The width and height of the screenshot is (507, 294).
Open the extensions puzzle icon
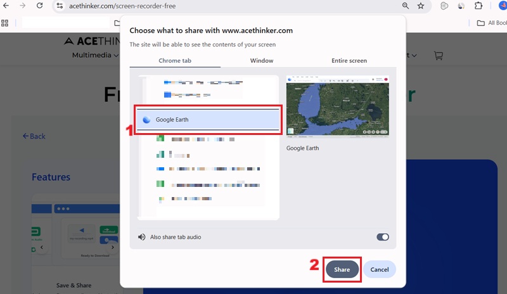point(478,6)
